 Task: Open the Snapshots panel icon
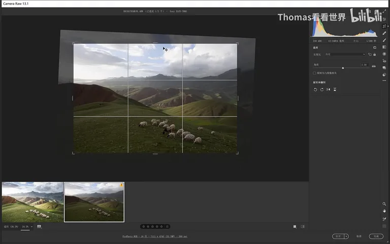384,68
